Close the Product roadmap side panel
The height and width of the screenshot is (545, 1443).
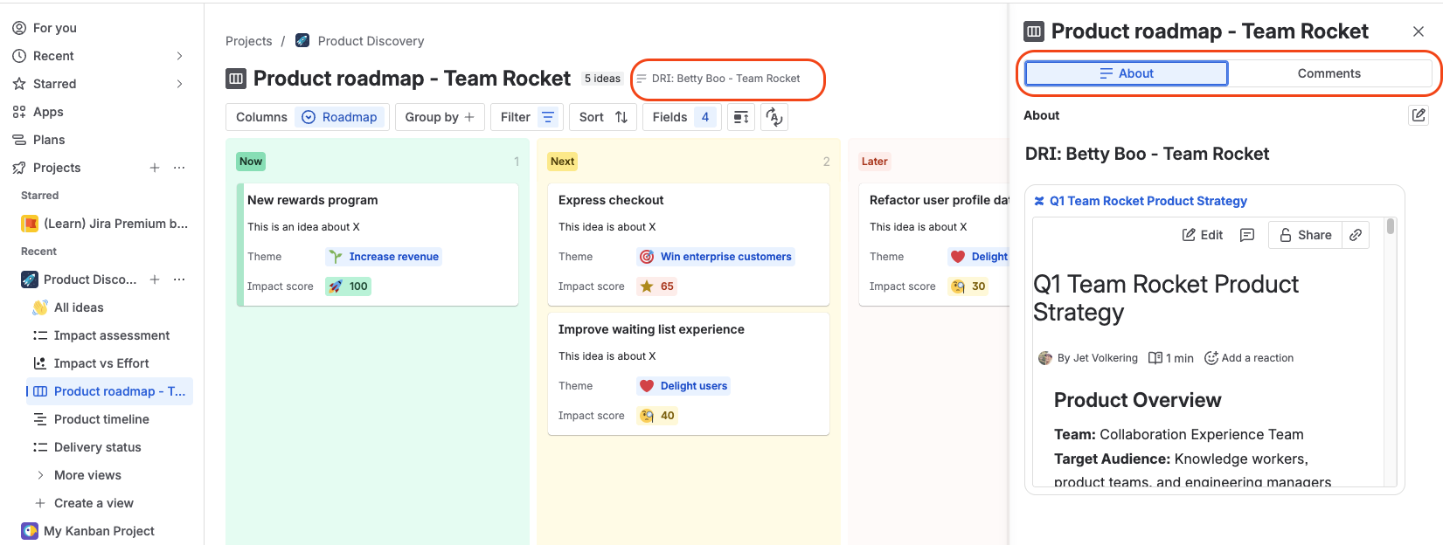pyautogui.click(x=1419, y=31)
